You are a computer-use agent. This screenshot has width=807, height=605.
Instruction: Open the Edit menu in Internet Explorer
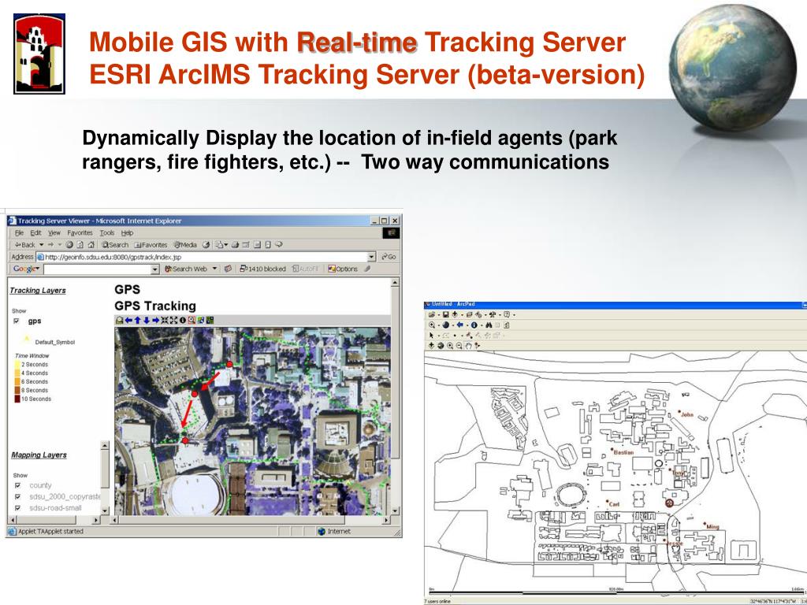click(x=35, y=233)
